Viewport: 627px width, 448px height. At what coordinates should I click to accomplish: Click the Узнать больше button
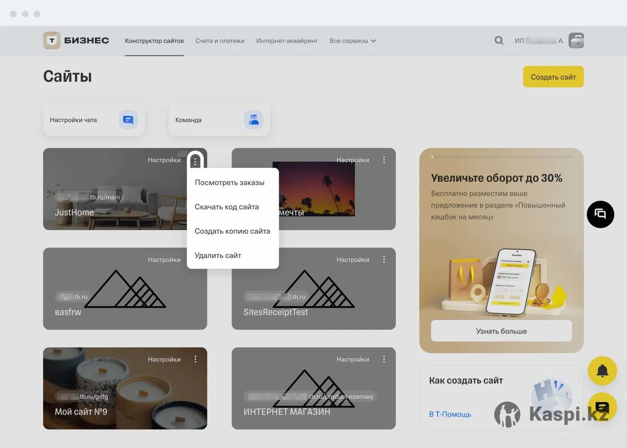click(x=501, y=331)
